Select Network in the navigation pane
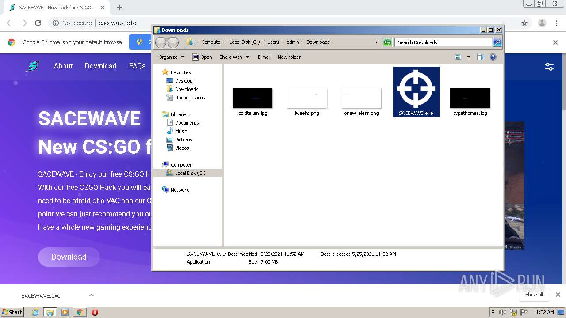 [x=180, y=190]
